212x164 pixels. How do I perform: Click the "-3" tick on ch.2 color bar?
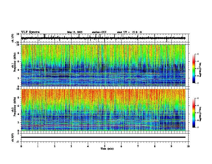[198, 98]
